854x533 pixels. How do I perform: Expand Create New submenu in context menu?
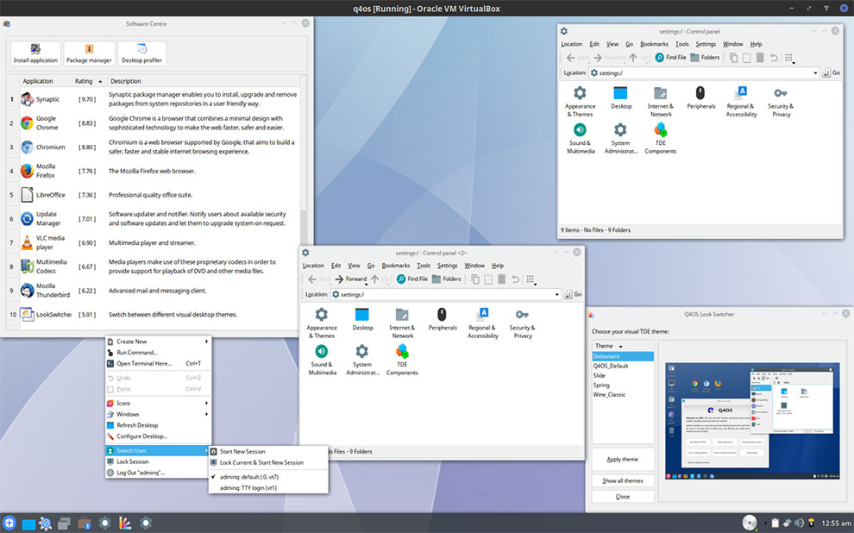[x=158, y=342]
